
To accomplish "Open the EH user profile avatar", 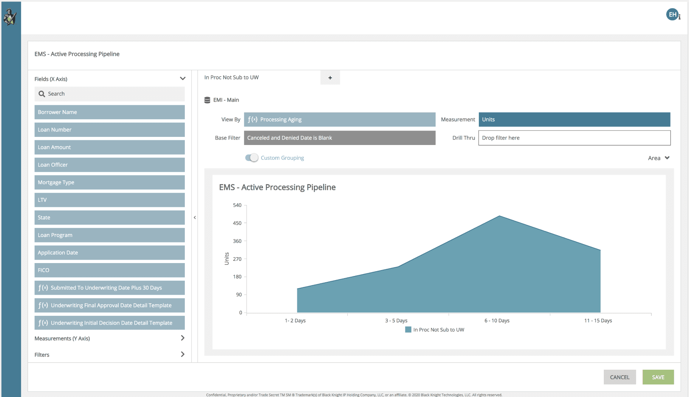I will pyautogui.click(x=672, y=15).
